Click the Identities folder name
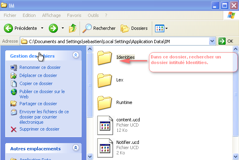Image resolution: width=239 pixels, height=160 pixels. [x=126, y=57]
